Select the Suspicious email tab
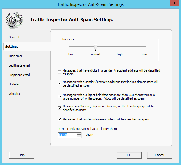This screenshot has width=181, height=165. click(19, 75)
